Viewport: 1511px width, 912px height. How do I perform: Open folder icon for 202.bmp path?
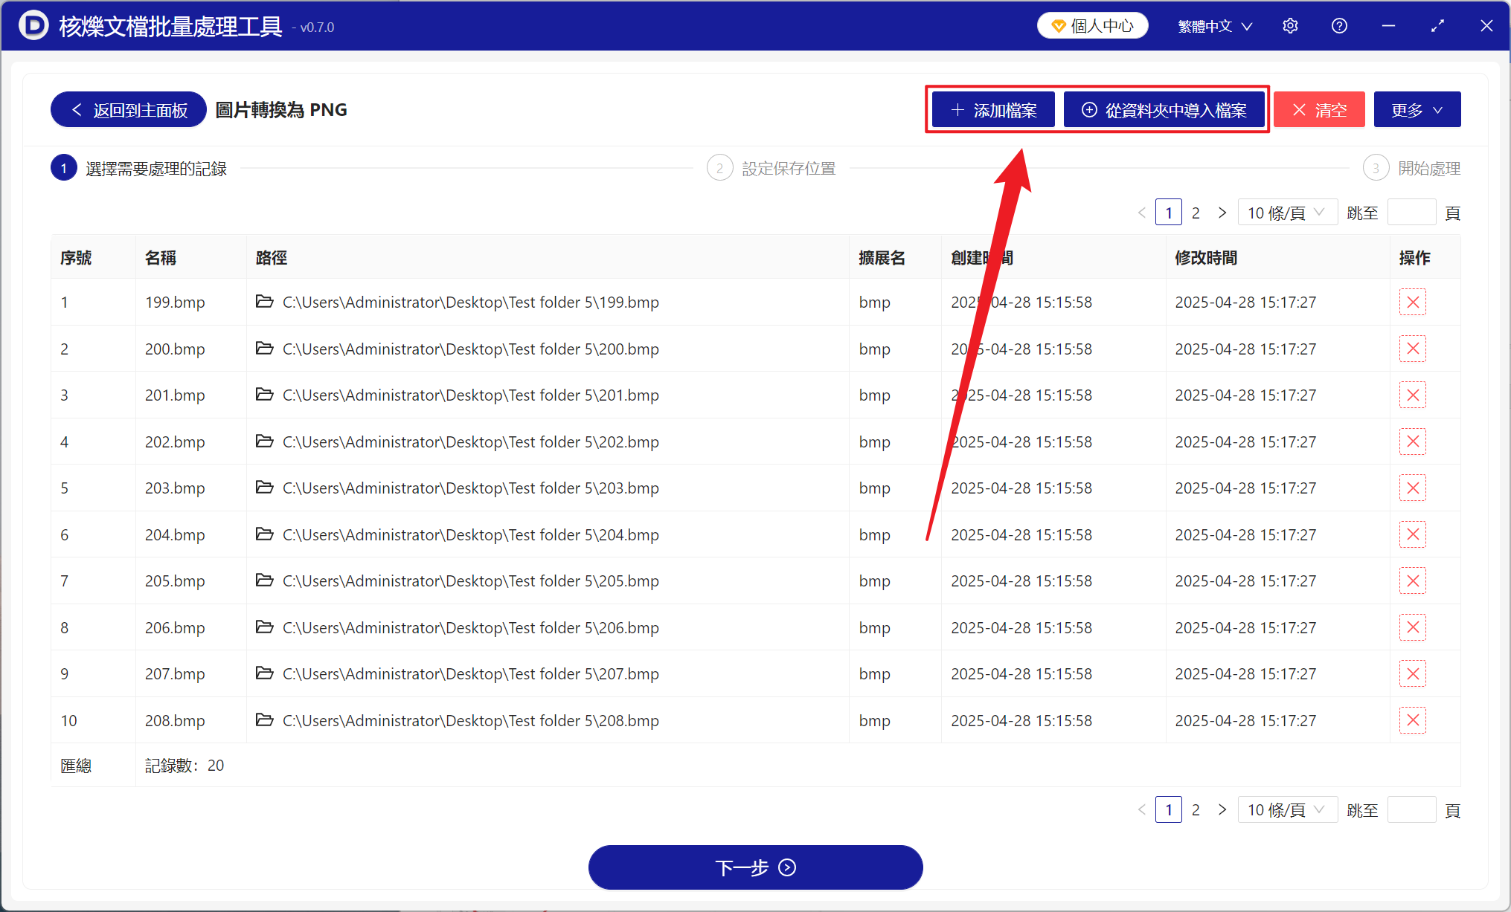tap(264, 441)
